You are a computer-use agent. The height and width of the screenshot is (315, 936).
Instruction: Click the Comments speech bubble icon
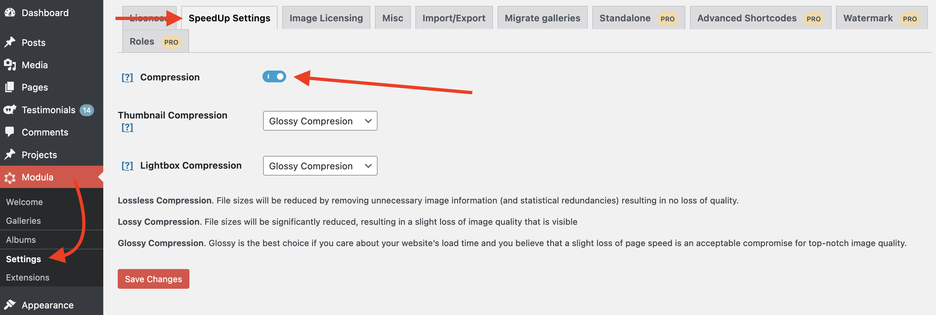(x=10, y=132)
